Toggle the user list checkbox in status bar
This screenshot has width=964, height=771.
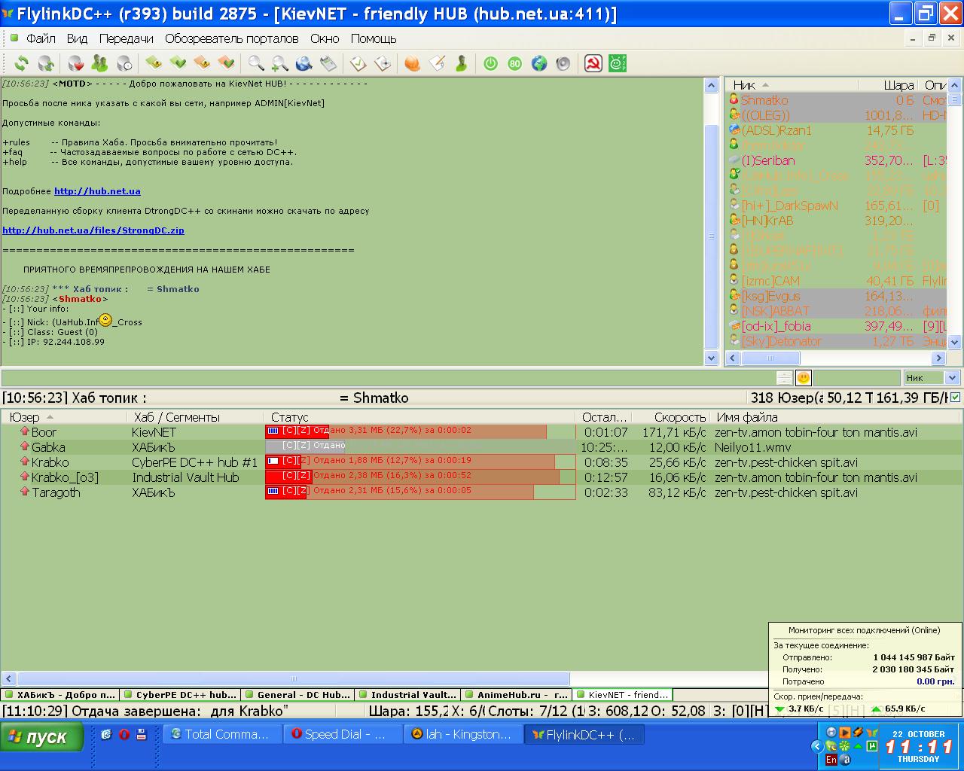pyautogui.click(x=956, y=398)
